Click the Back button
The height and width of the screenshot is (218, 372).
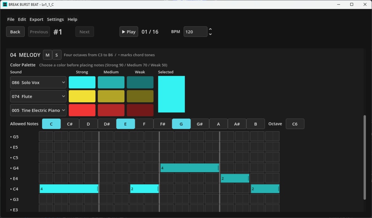tap(15, 32)
